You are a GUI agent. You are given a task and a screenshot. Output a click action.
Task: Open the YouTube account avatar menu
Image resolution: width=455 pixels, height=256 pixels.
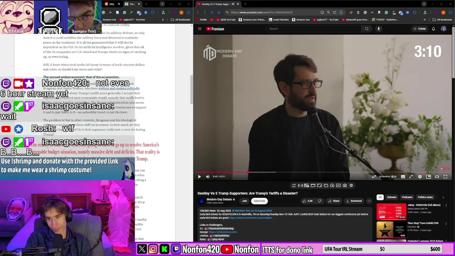[444, 29]
